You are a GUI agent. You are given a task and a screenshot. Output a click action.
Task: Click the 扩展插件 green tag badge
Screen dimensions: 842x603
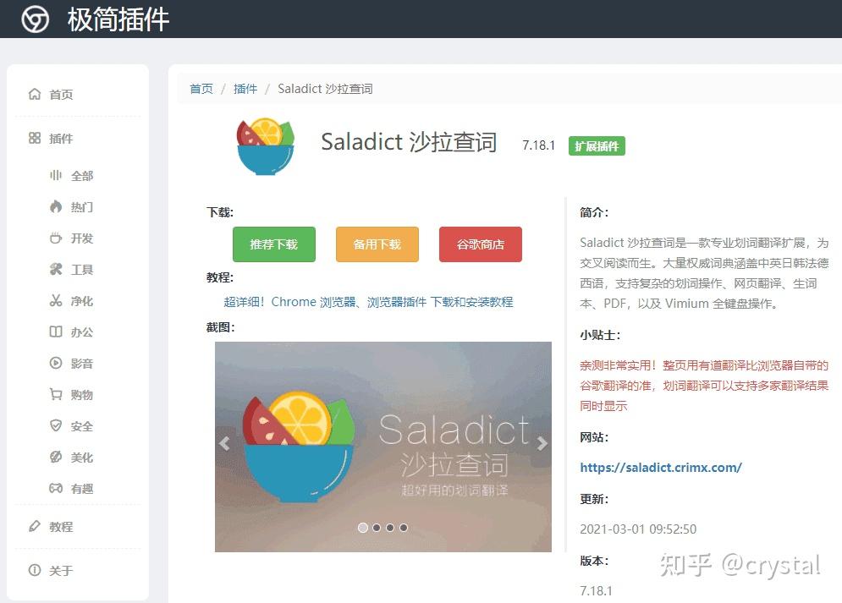(x=597, y=146)
